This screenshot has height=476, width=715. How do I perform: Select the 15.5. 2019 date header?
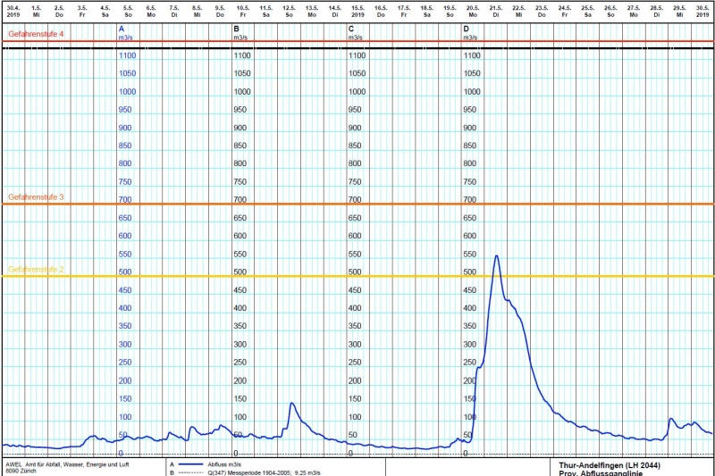click(357, 11)
